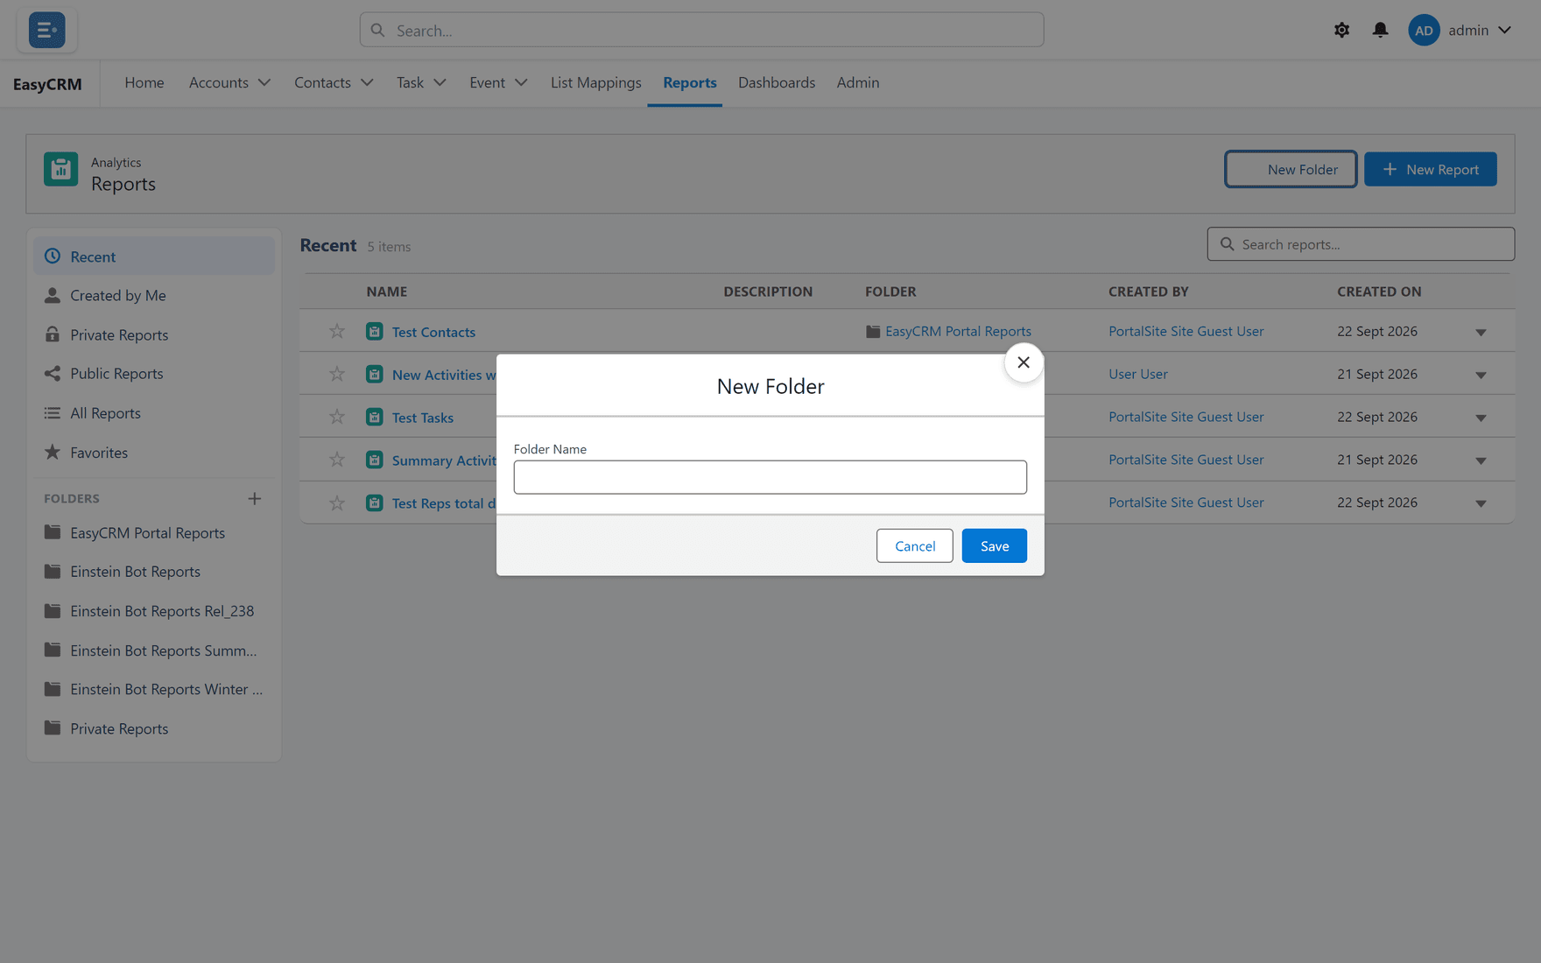Viewport: 1541px width, 963px height.
Task: Click the Folder Name input field
Action: click(x=770, y=477)
